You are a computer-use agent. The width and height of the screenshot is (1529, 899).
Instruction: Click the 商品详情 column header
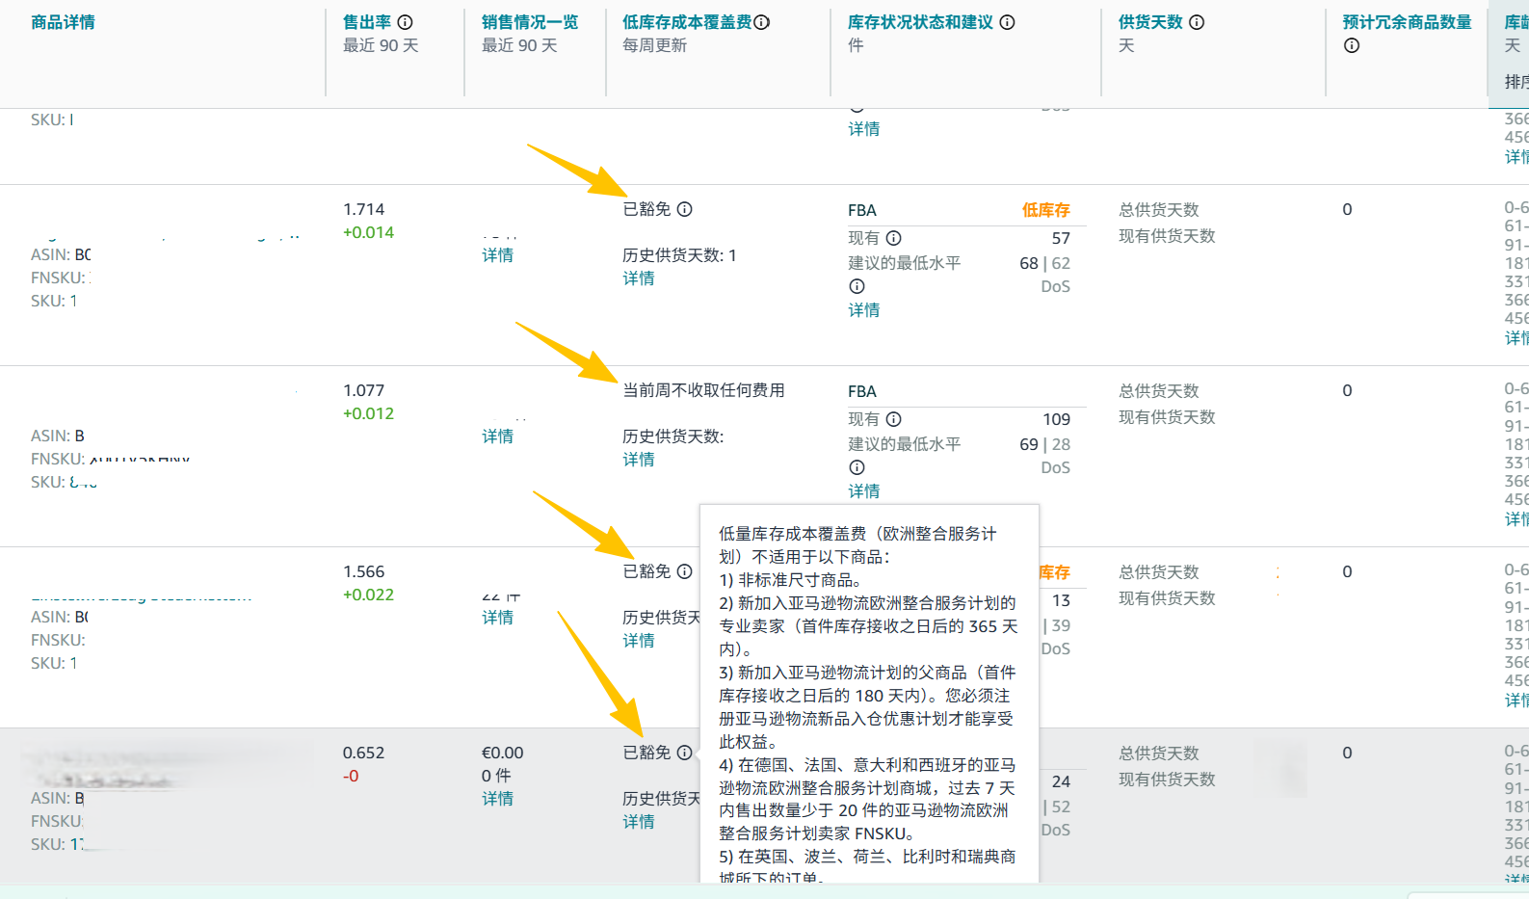(63, 22)
